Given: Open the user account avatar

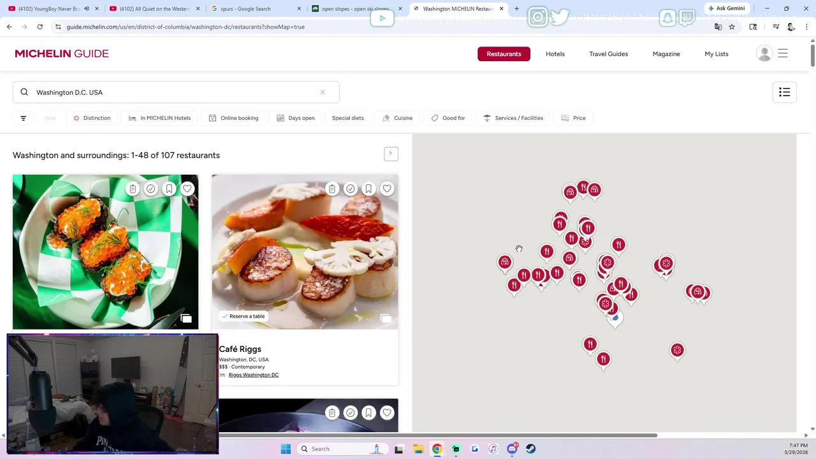Looking at the screenshot, I should 764,54.
